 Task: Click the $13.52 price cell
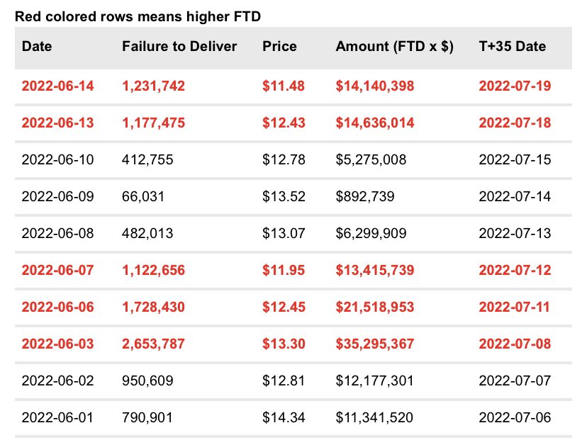coord(284,197)
